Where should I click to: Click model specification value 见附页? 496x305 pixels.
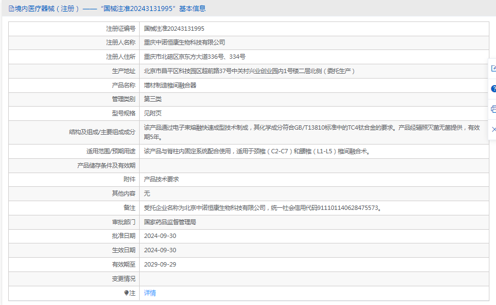pos(153,113)
